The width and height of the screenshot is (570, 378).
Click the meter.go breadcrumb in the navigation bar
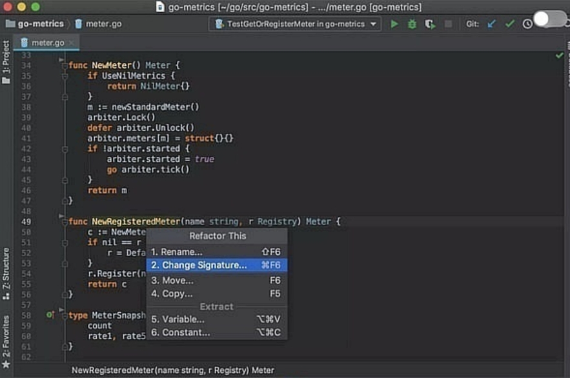(99, 24)
